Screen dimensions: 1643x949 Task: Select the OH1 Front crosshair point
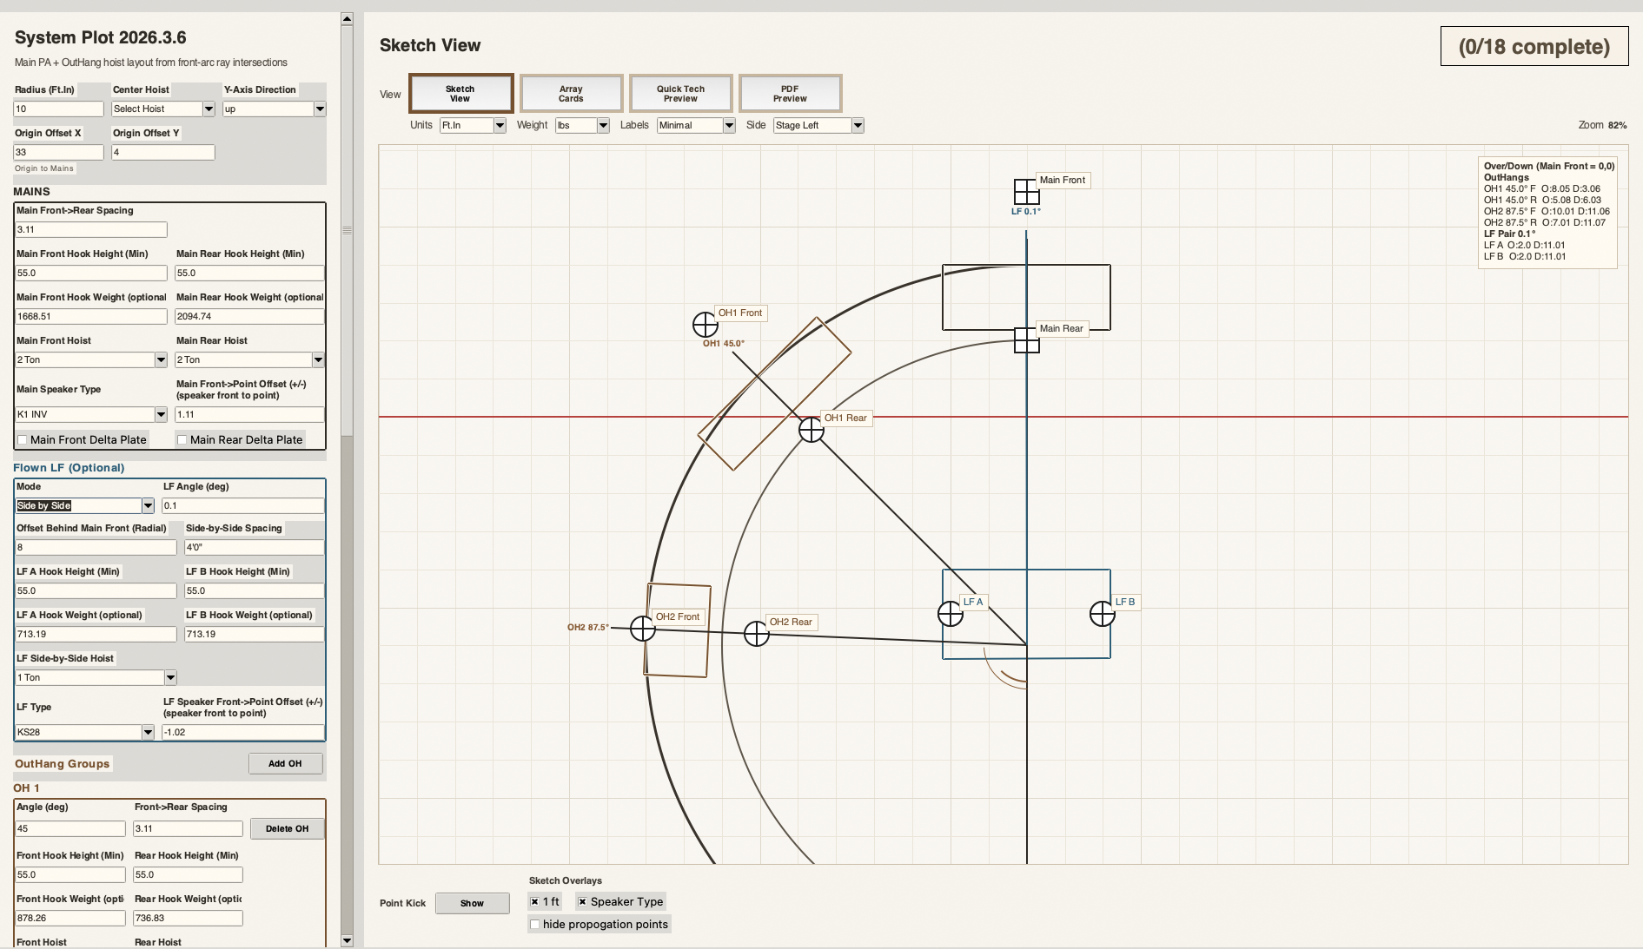coord(706,325)
